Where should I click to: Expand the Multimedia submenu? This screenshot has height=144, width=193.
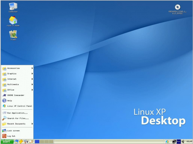pyautogui.click(x=17, y=84)
